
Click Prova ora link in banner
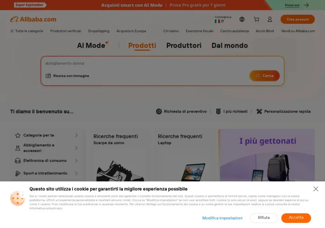coord(292,5)
